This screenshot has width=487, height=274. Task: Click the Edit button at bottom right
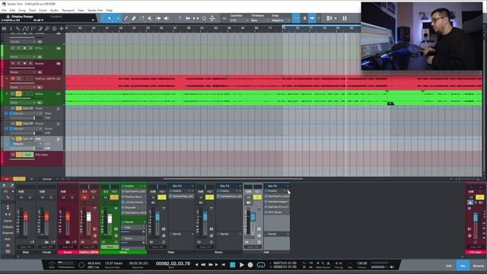(x=449, y=266)
